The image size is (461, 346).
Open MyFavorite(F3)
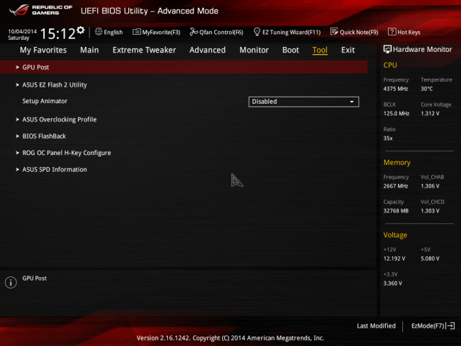tap(157, 32)
